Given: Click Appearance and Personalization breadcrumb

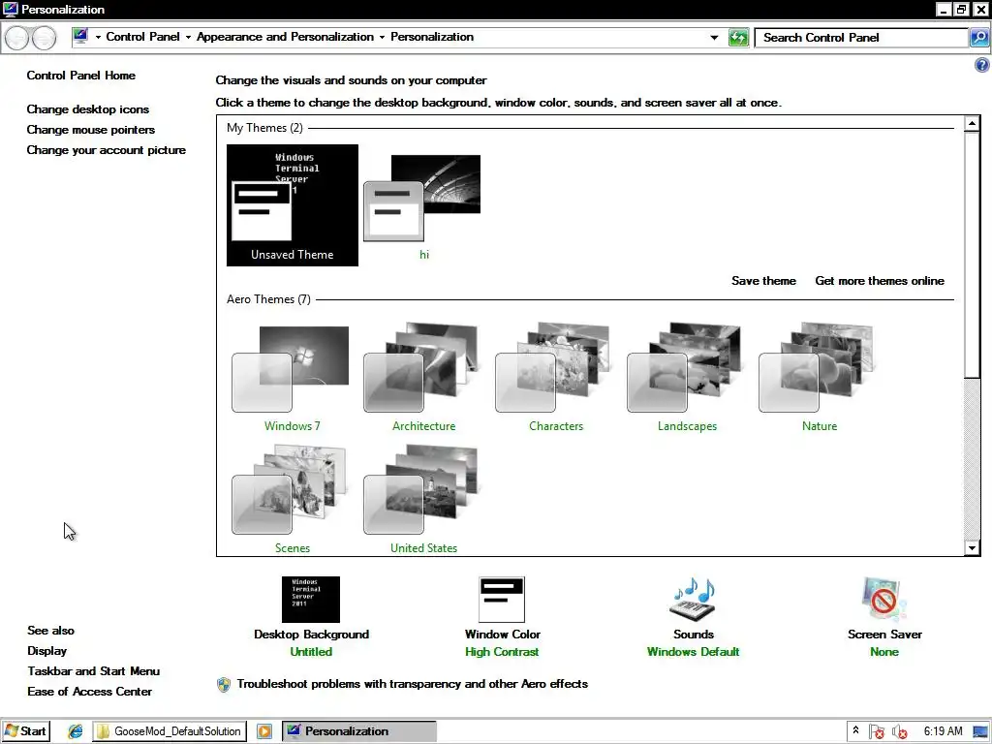Looking at the screenshot, I should (285, 37).
